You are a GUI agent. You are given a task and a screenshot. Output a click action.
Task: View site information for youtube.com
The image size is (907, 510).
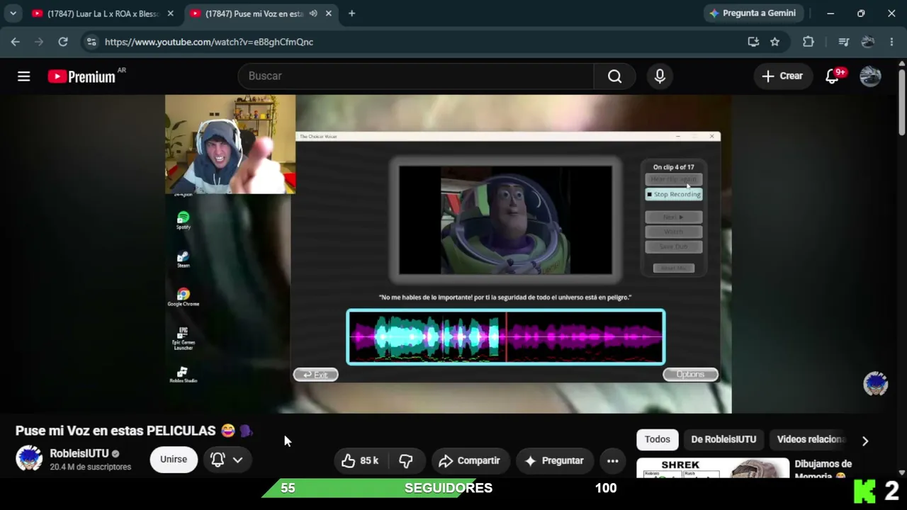(x=91, y=42)
